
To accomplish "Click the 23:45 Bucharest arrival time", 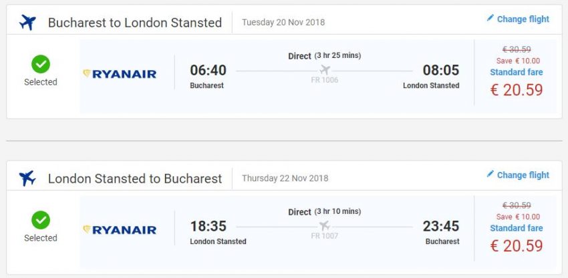I will click(441, 226).
